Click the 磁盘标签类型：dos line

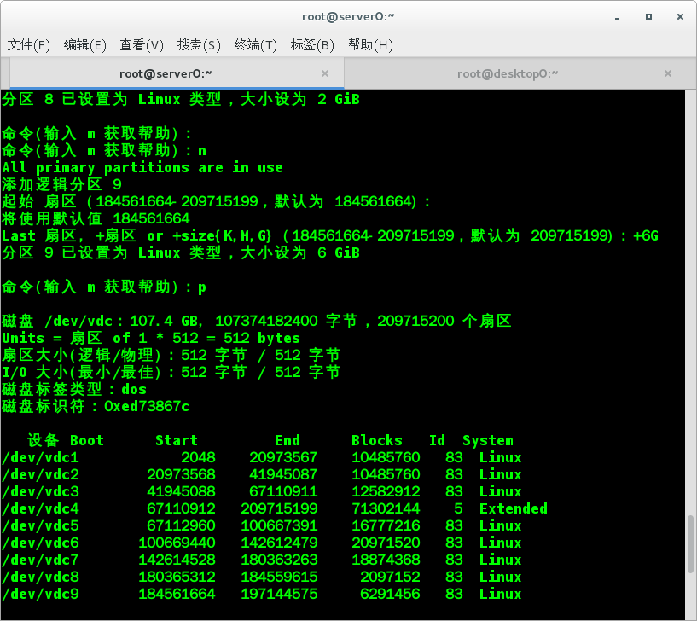point(74,389)
